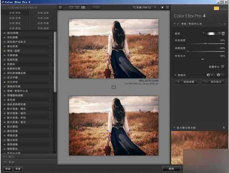The image size is (229, 173).
Task: Select single image preview mode icon
Action: (71, 7)
